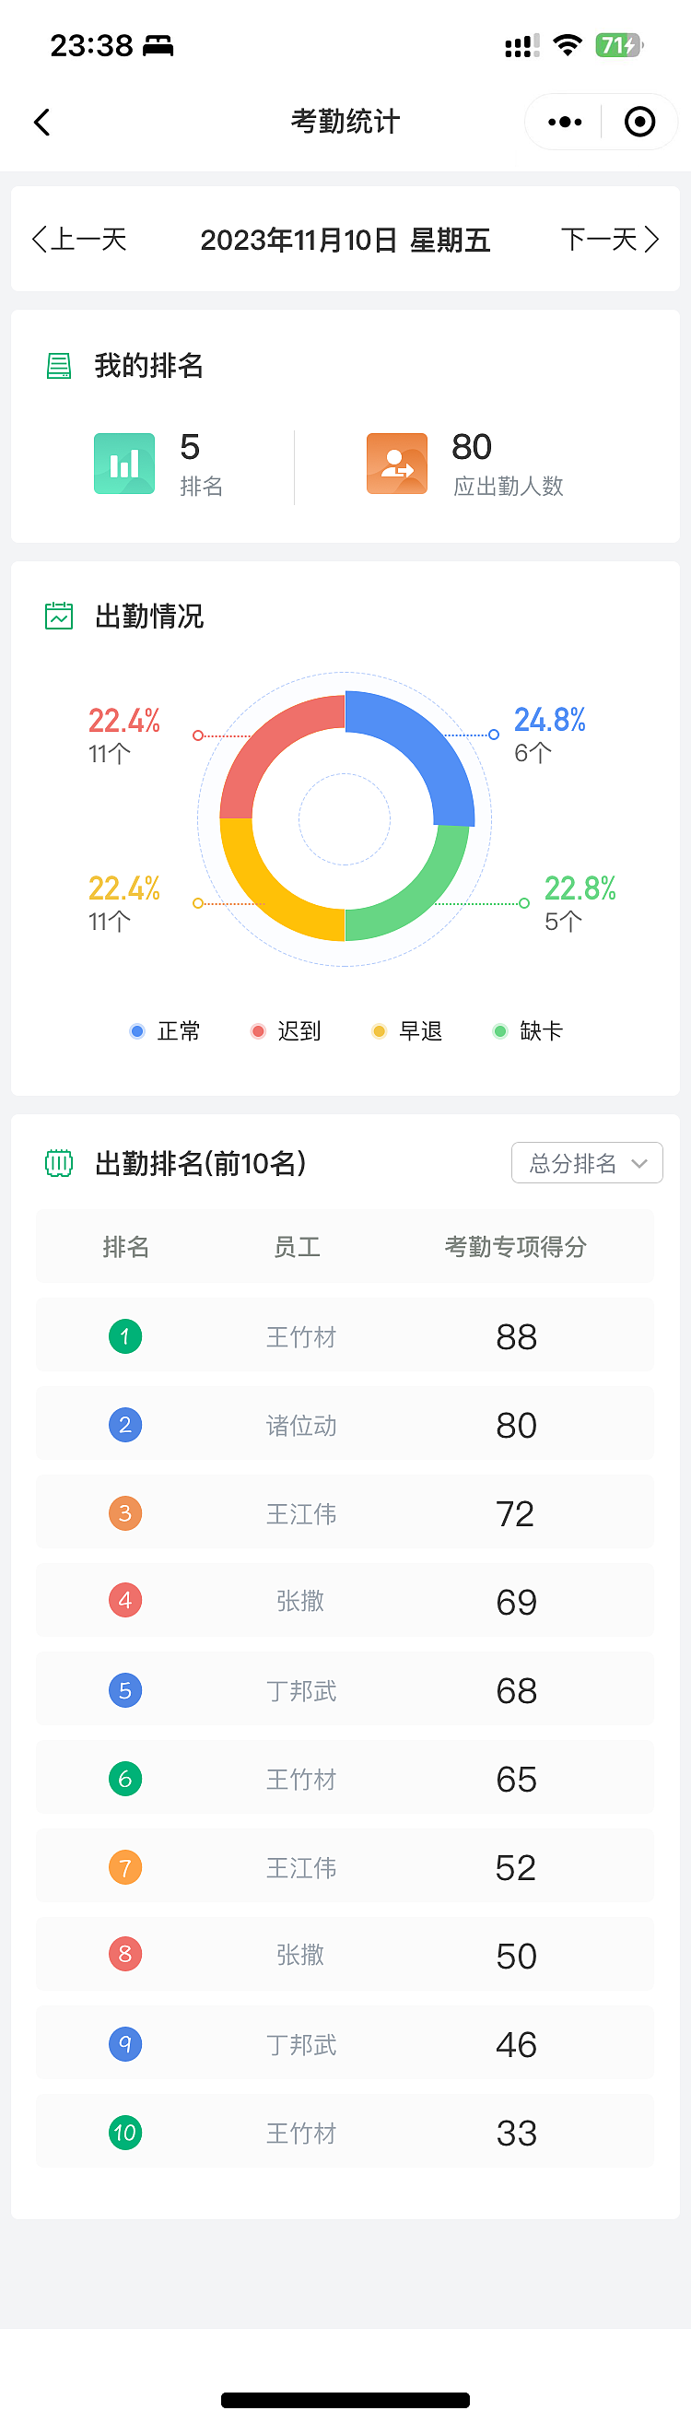This screenshot has height=2434, width=691.
Task: Click the green icon beside 出勤排名(前10名)
Action: pyautogui.click(x=59, y=1164)
